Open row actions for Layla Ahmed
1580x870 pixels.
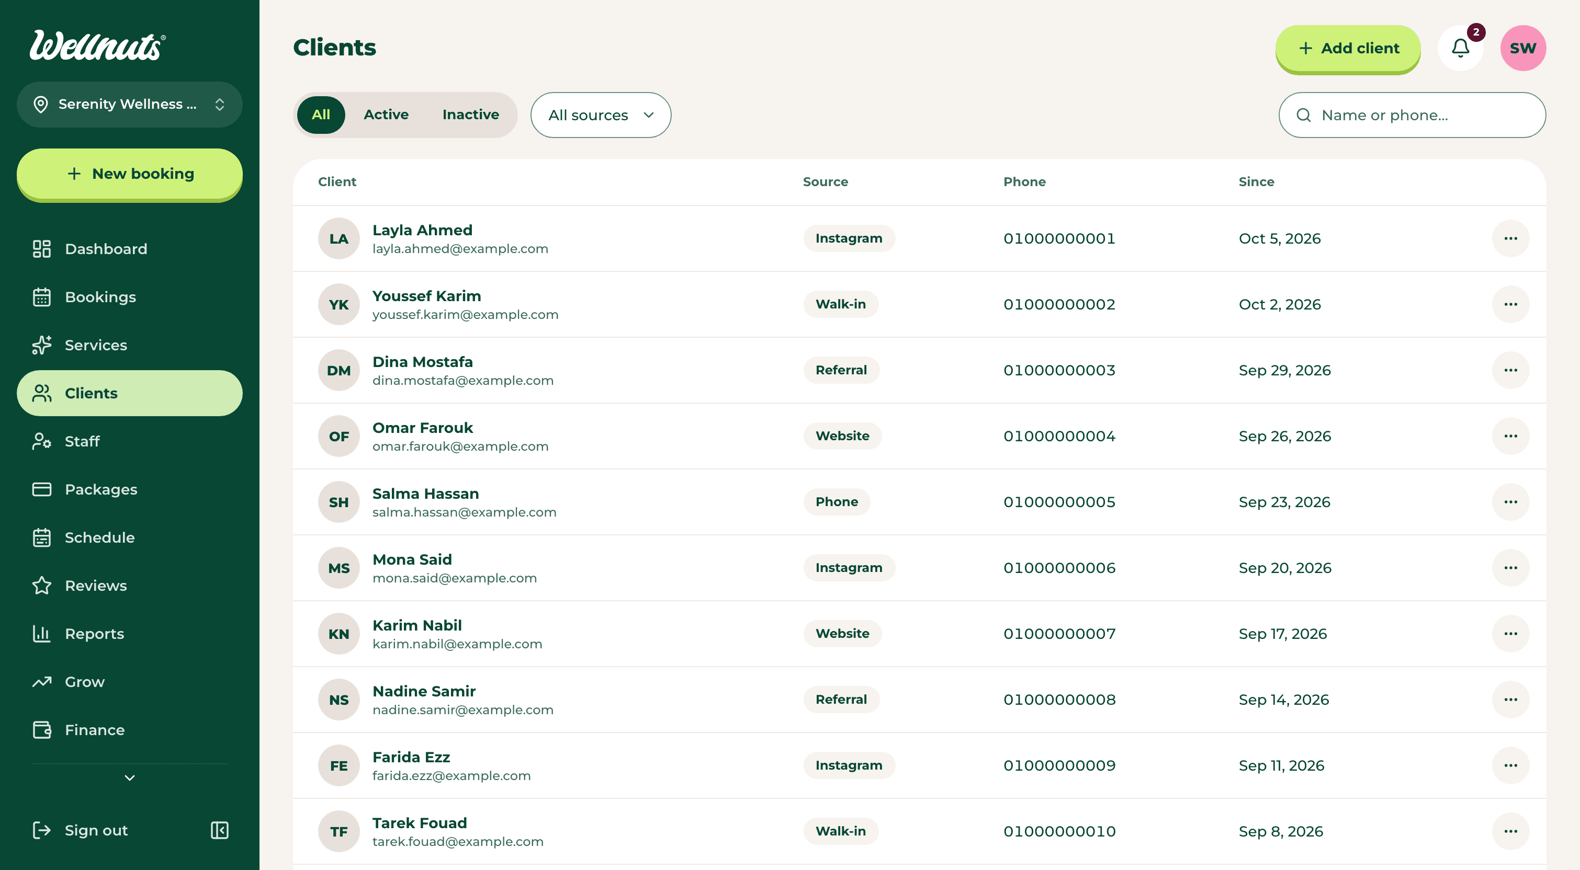pos(1511,238)
